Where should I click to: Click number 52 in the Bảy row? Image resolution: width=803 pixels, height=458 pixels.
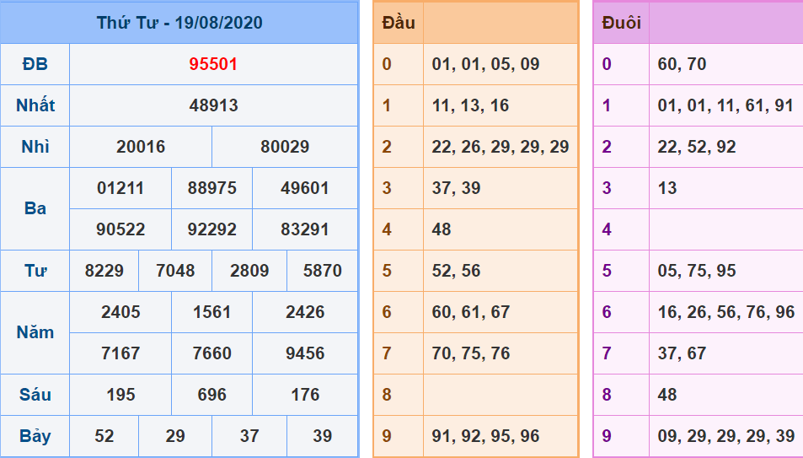coord(104,436)
